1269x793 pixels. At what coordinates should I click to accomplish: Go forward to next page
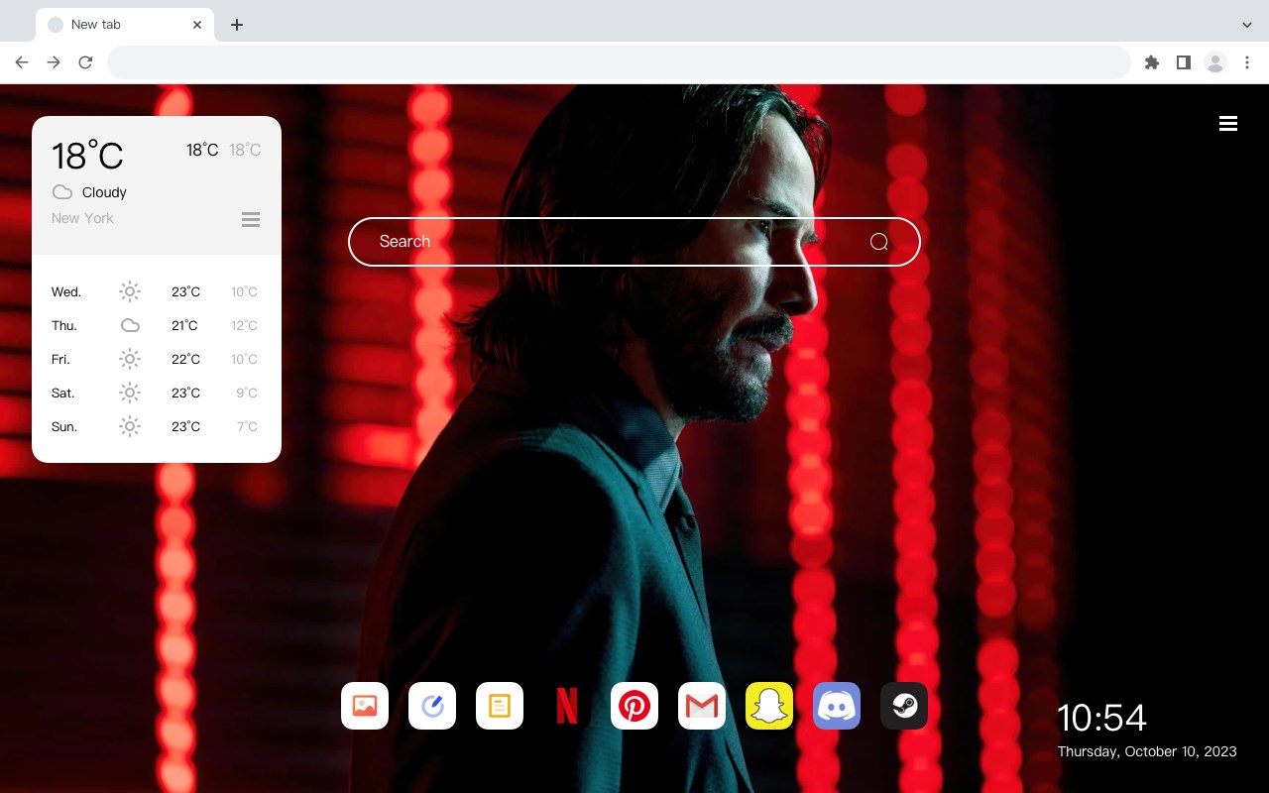tap(54, 62)
